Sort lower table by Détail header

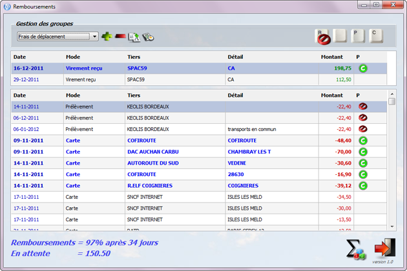(x=235, y=95)
